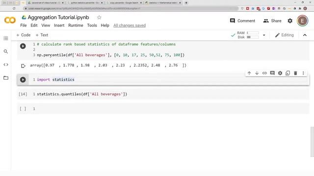Collapse the header with the chevron
Image resolution: width=314 pixels, height=176 pixels.
click(305, 35)
